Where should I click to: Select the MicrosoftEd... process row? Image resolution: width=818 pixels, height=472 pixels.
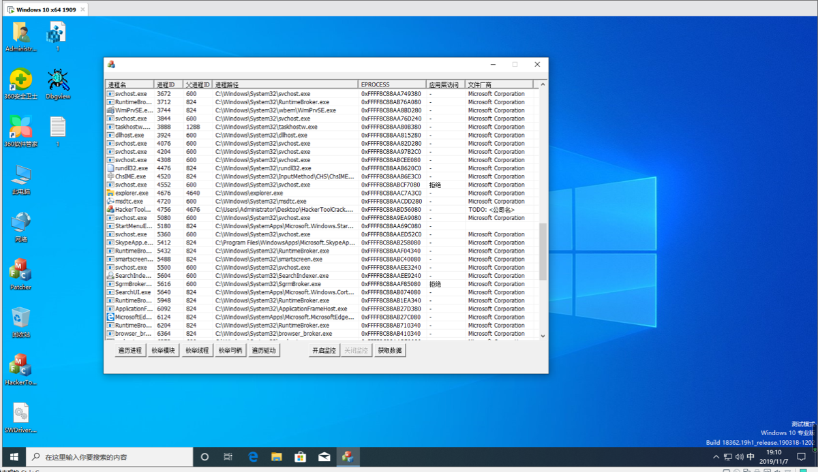[322, 317]
